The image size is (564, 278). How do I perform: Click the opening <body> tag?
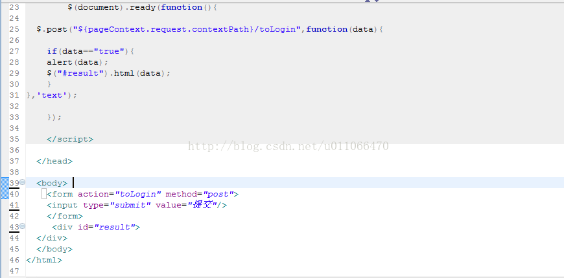[52, 183]
